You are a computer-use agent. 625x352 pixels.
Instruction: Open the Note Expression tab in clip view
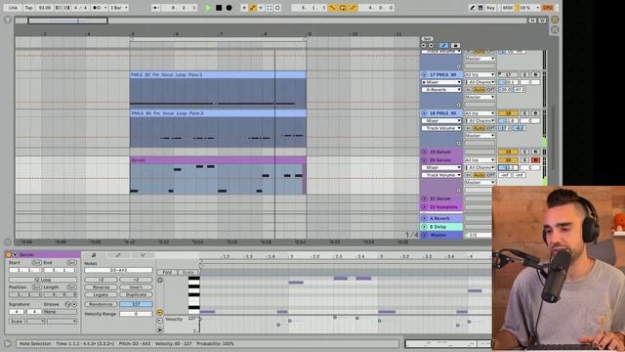coord(143,255)
